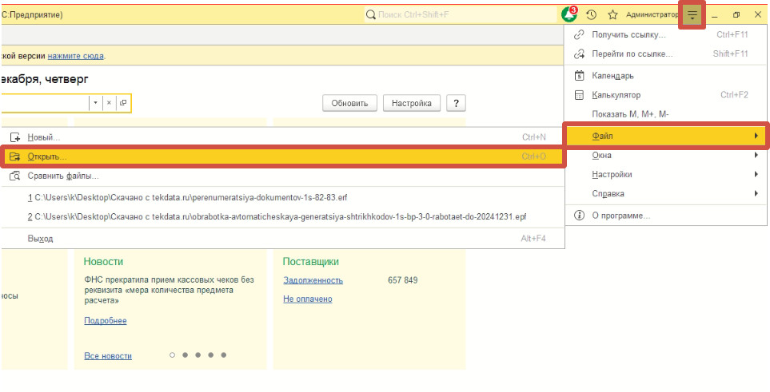Click the calculator icon in the menu

(579, 95)
